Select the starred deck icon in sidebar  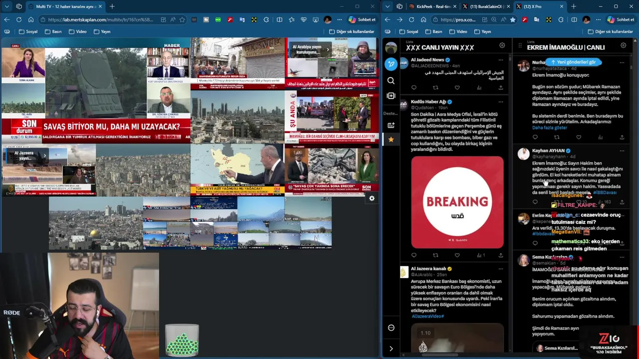click(391, 140)
